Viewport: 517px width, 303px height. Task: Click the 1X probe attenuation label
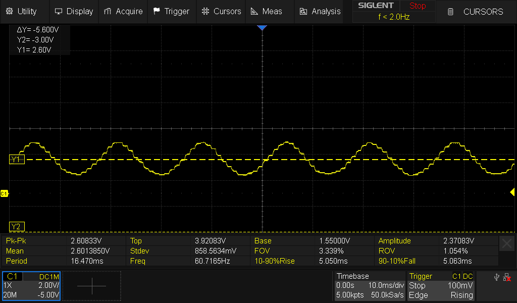7,285
